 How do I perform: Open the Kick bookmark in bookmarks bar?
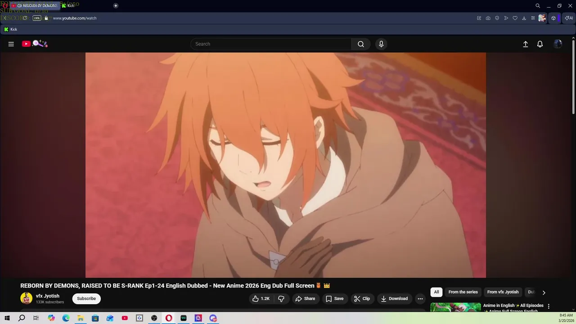click(10, 29)
